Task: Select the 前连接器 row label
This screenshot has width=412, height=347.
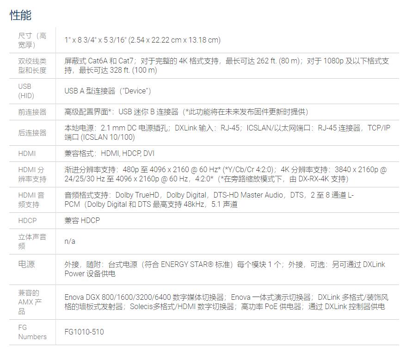Action: click(x=32, y=112)
